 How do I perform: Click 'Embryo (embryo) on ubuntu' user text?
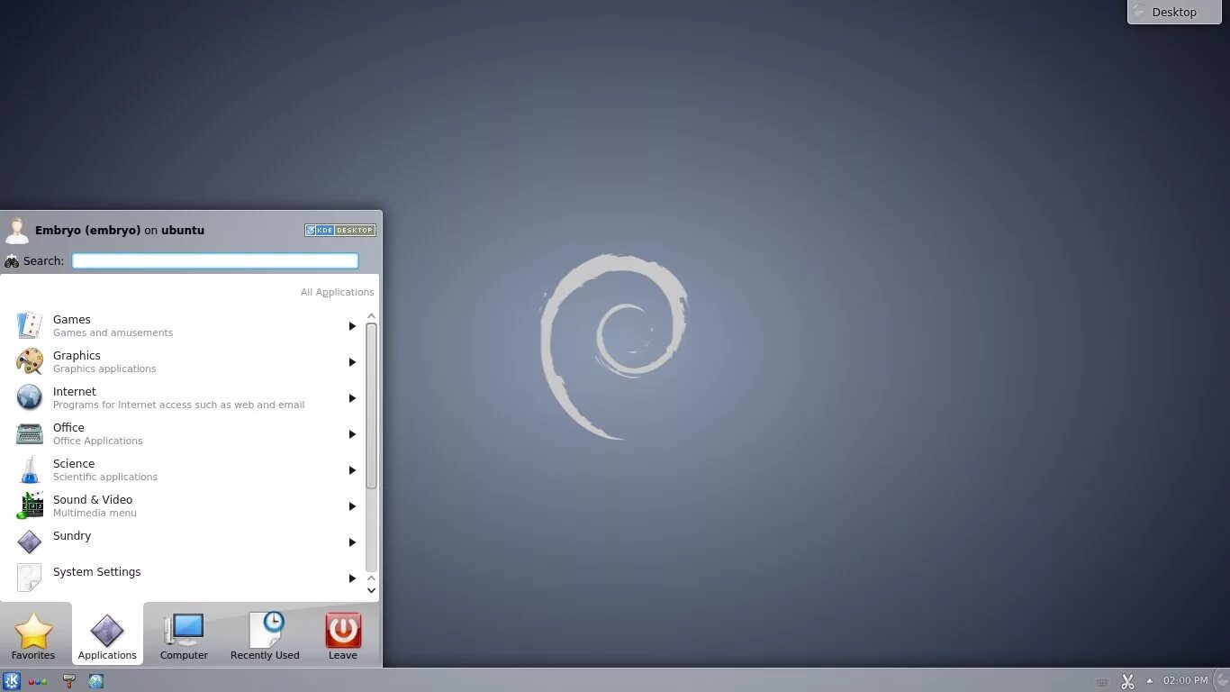[x=120, y=230]
